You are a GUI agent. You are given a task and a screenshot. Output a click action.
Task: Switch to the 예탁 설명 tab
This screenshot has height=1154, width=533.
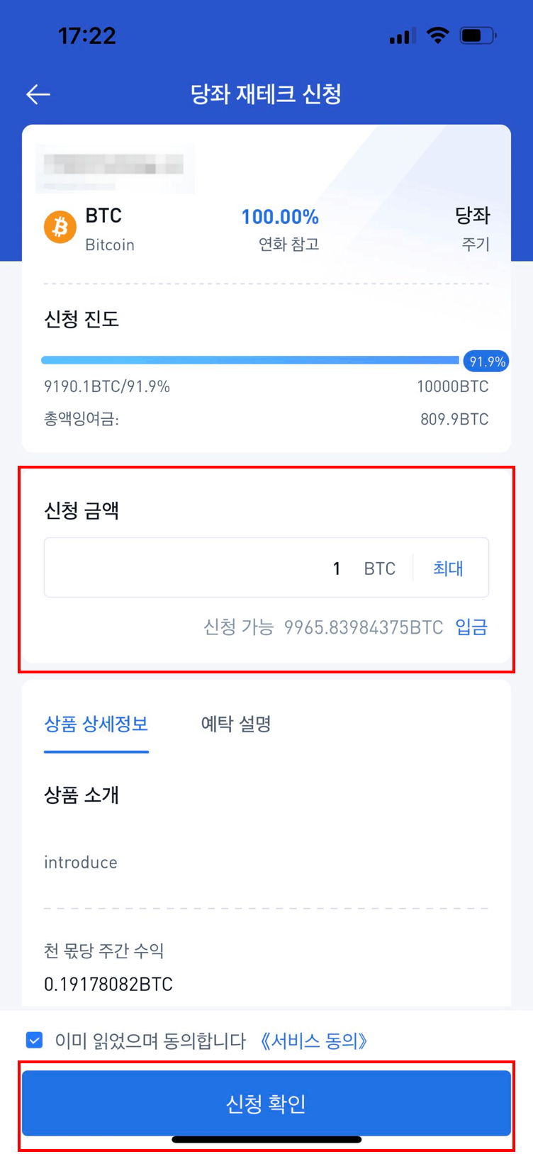[x=236, y=724]
